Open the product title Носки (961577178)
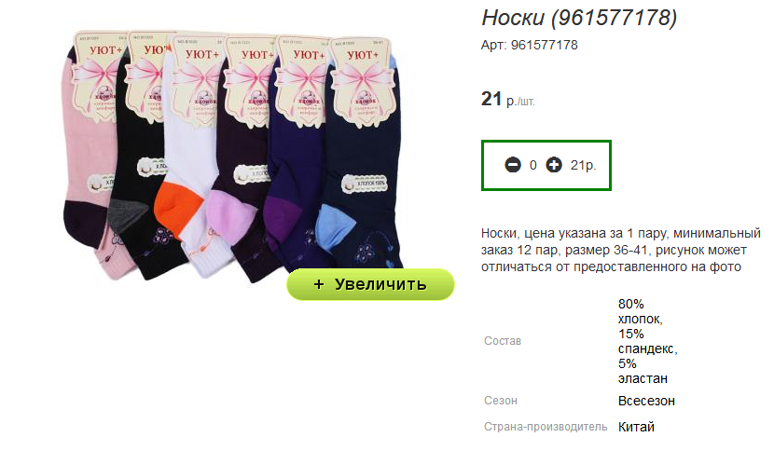 pyautogui.click(x=579, y=18)
